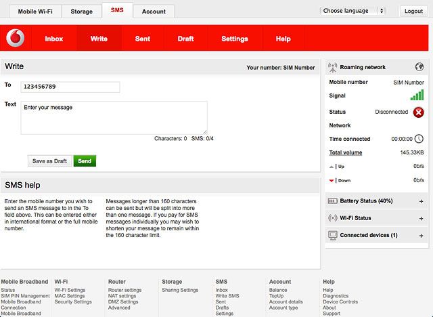The width and height of the screenshot is (433, 317).
Task: Click the Save as Draft button
Action: (x=49, y=161)
